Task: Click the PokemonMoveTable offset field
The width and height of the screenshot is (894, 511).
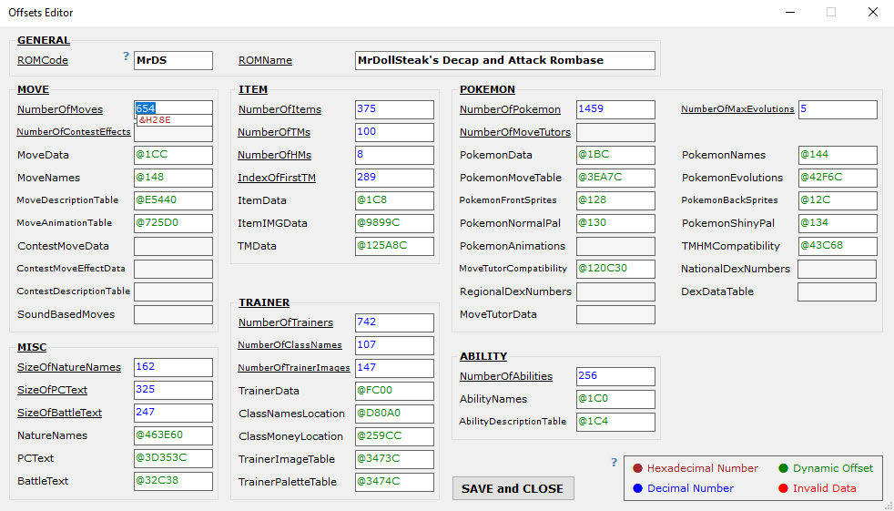Action: [615, 178]
